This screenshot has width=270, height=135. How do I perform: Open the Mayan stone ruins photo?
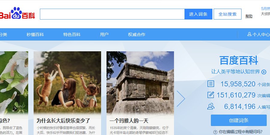click(x=140, y=82)
